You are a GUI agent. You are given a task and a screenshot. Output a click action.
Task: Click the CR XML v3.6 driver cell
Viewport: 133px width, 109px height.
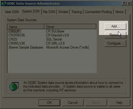pos(55,43)
